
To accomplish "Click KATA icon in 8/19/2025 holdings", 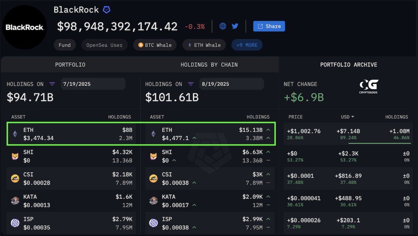I will click(x=153, y=201).
